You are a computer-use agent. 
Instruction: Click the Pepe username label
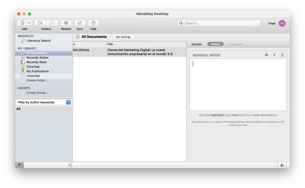[x=272, y=23]
